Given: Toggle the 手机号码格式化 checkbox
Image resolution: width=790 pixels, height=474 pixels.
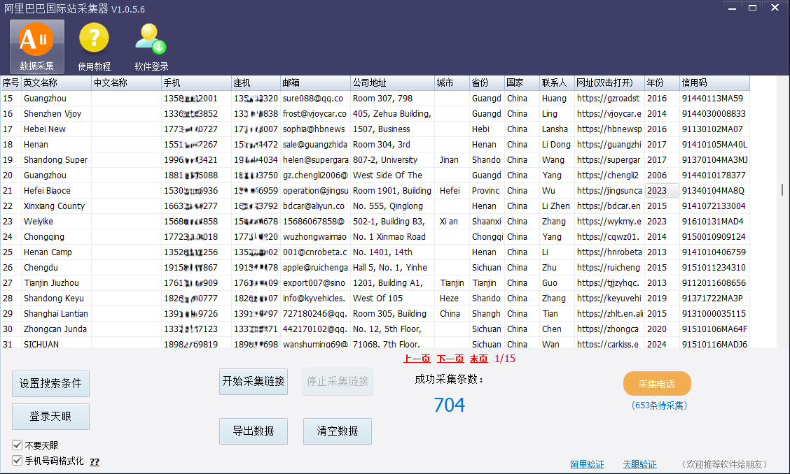Looking at the screenshot, I should [x=17, y=461].
